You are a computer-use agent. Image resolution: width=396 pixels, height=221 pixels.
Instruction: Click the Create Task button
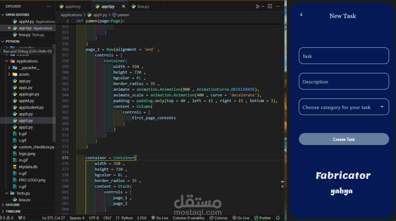point(344,139)
